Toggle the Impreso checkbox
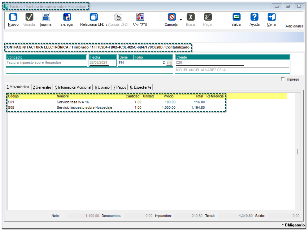 coord(283,79)
